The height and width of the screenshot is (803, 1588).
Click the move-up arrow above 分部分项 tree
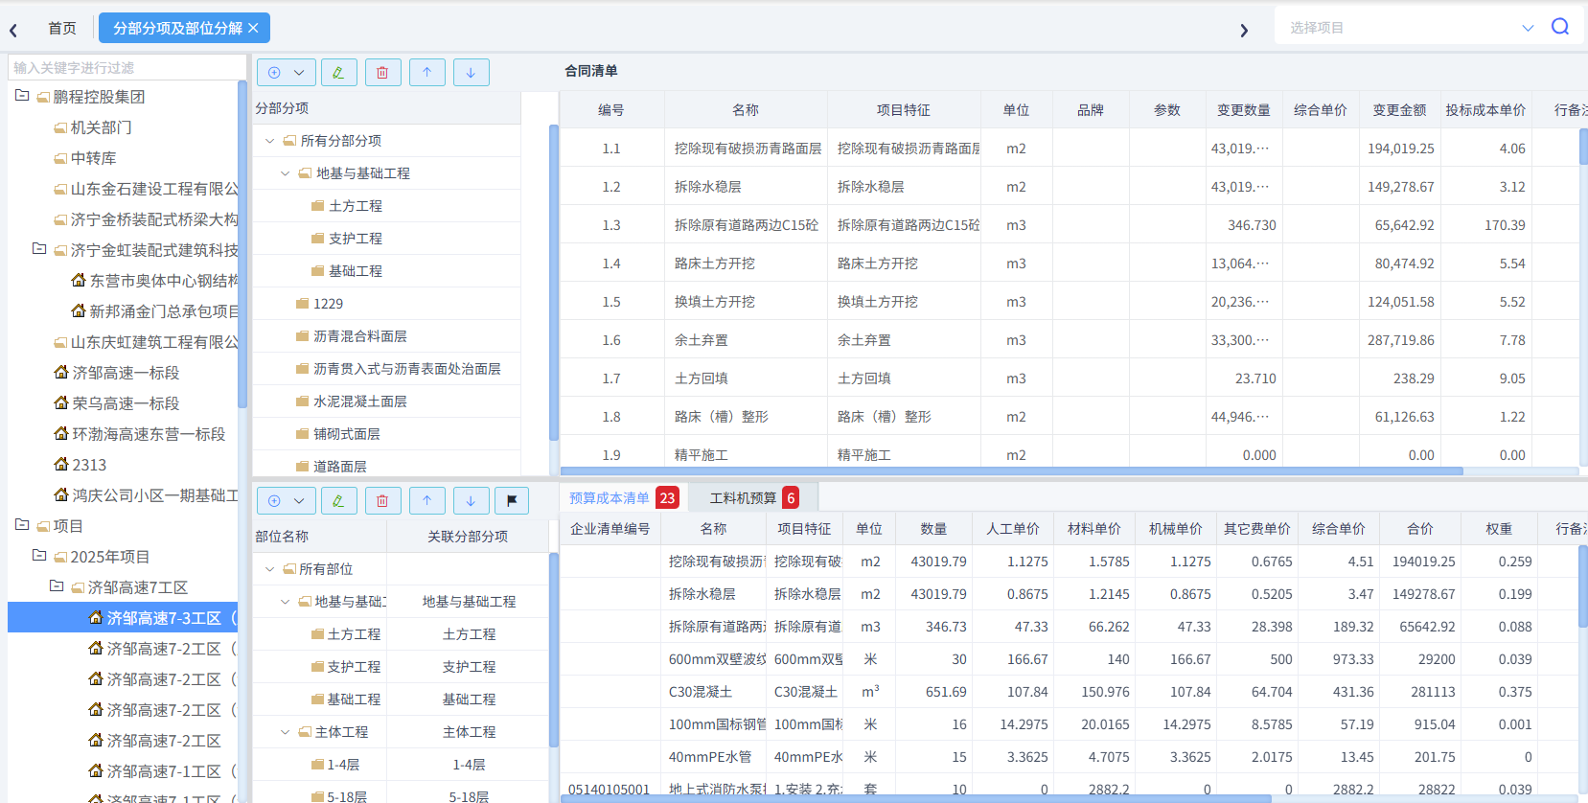coord(426,73)
